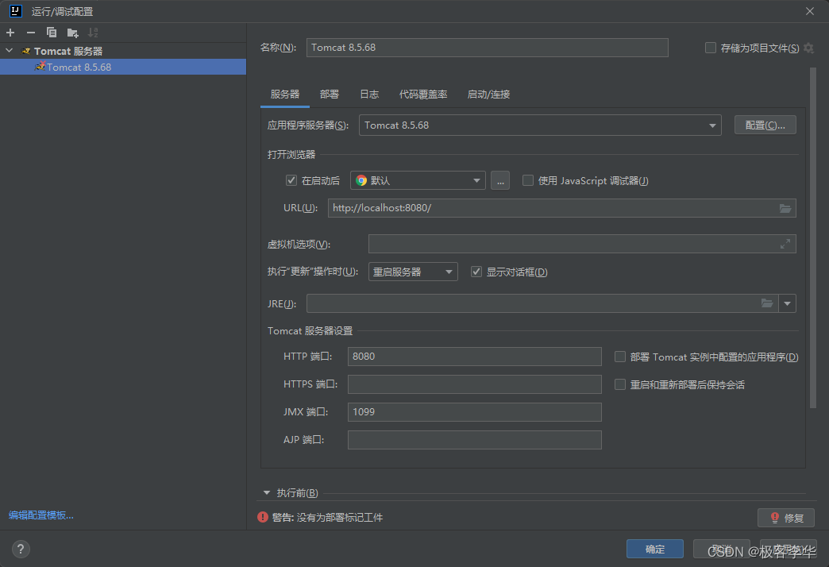The height and width of the screenshot is (567, 829).
Task: Switch to the Logs tab
Action: (369, 94)
